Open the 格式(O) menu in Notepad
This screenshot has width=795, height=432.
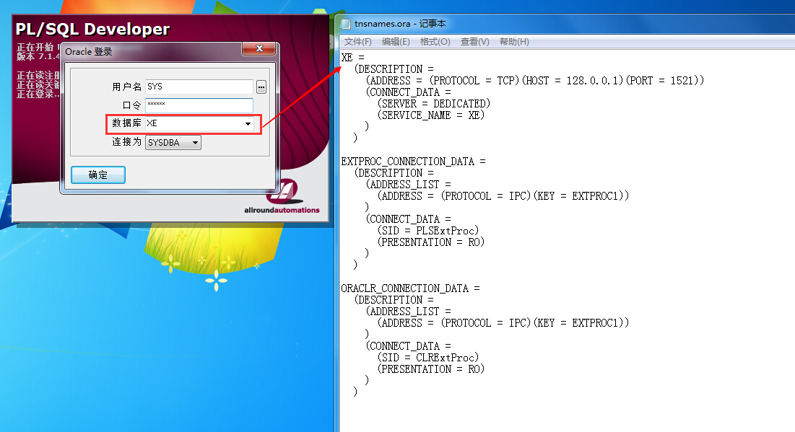pos(435,42)
